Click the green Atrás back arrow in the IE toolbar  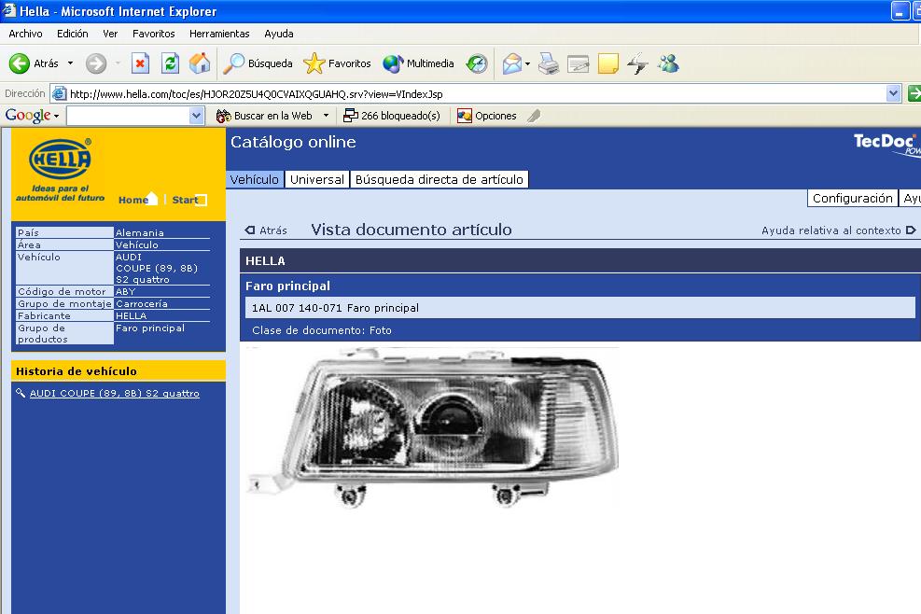point(20,63)
